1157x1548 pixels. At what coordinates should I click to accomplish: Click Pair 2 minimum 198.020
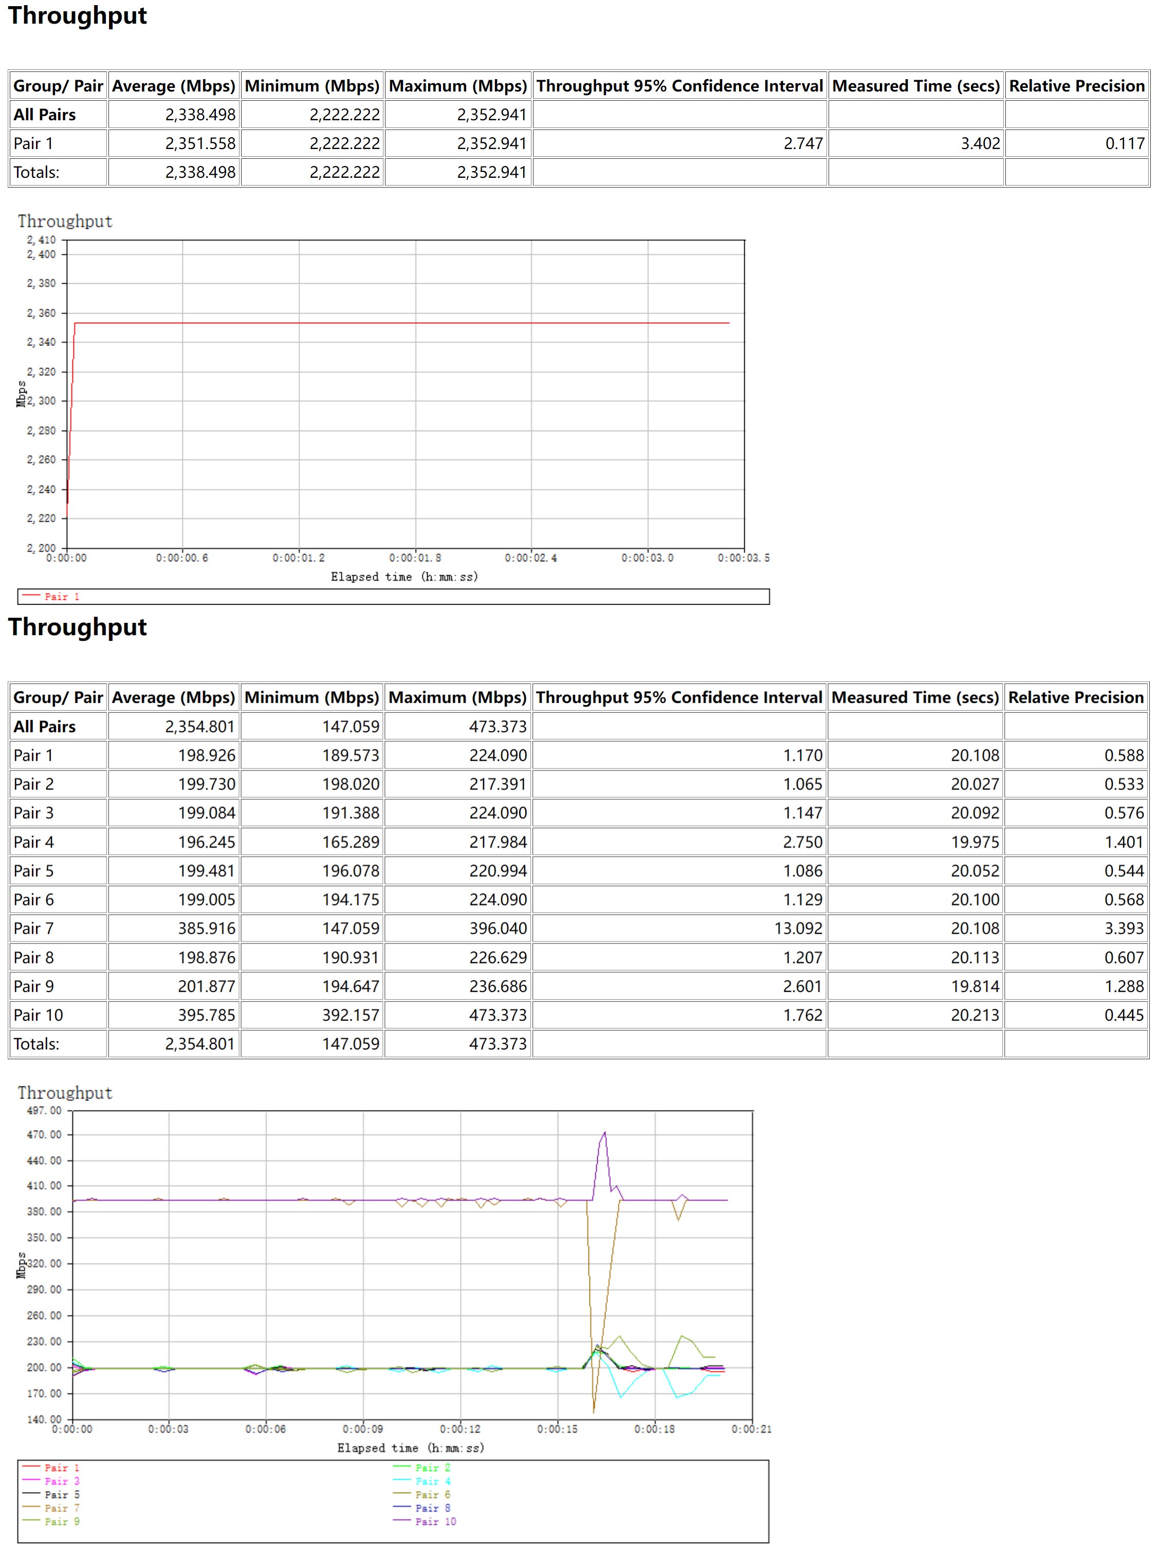(x=351, y=784)
